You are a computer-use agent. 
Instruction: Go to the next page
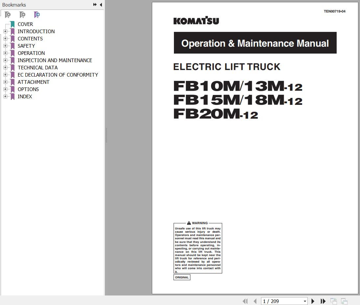click(x=313, y=301)
